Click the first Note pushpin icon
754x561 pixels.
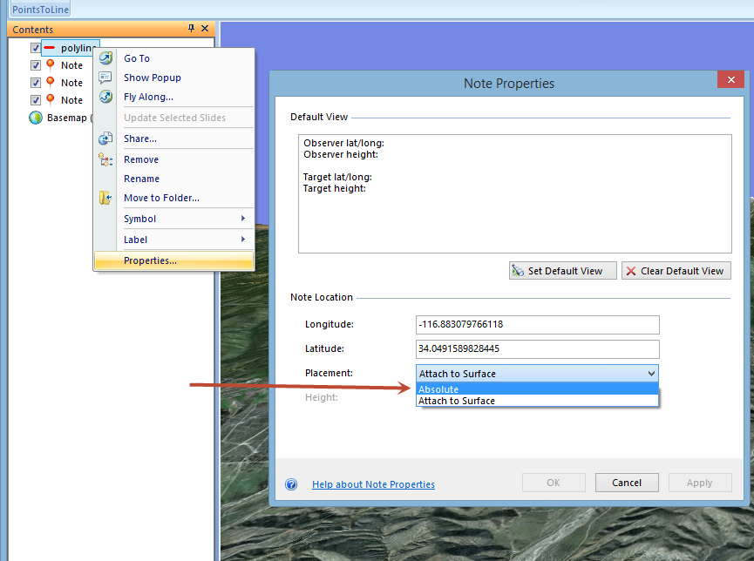[50, 64]
